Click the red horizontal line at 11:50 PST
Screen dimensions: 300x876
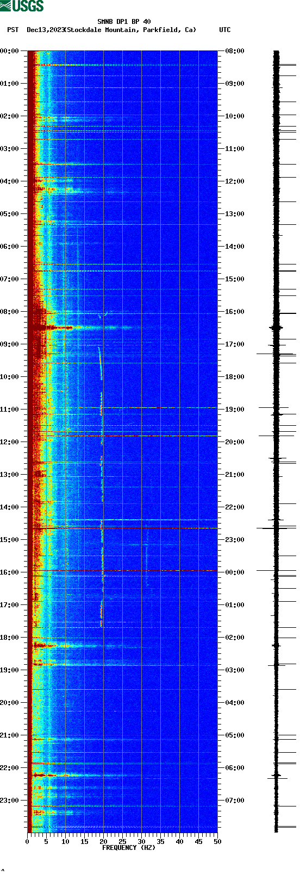tap(122, 436)
